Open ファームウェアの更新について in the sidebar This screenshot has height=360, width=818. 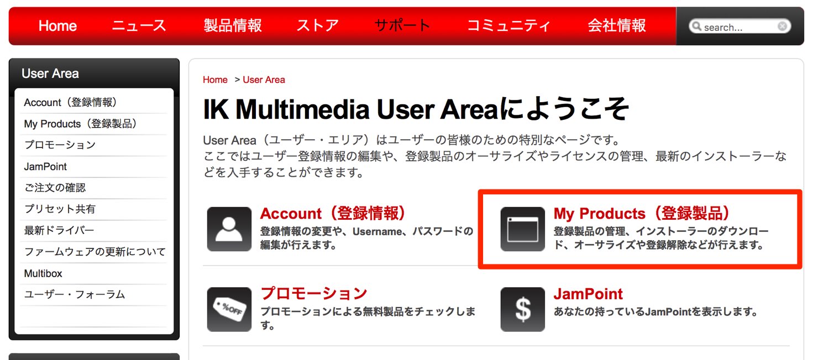(95, 252)
